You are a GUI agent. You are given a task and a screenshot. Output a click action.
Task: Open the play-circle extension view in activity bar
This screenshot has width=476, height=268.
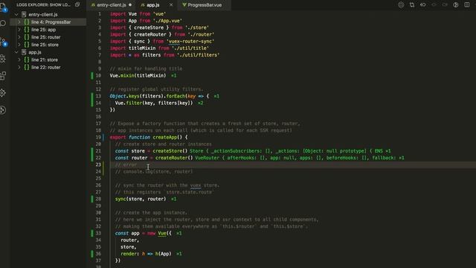[3, 110]
